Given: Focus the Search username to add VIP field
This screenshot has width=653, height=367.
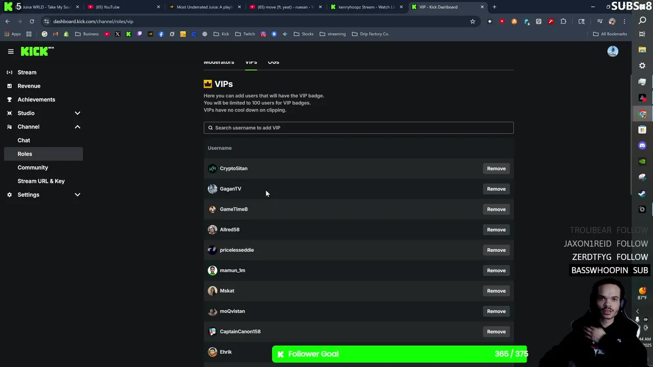Looking at the screenshot, I should click(359, 127).
